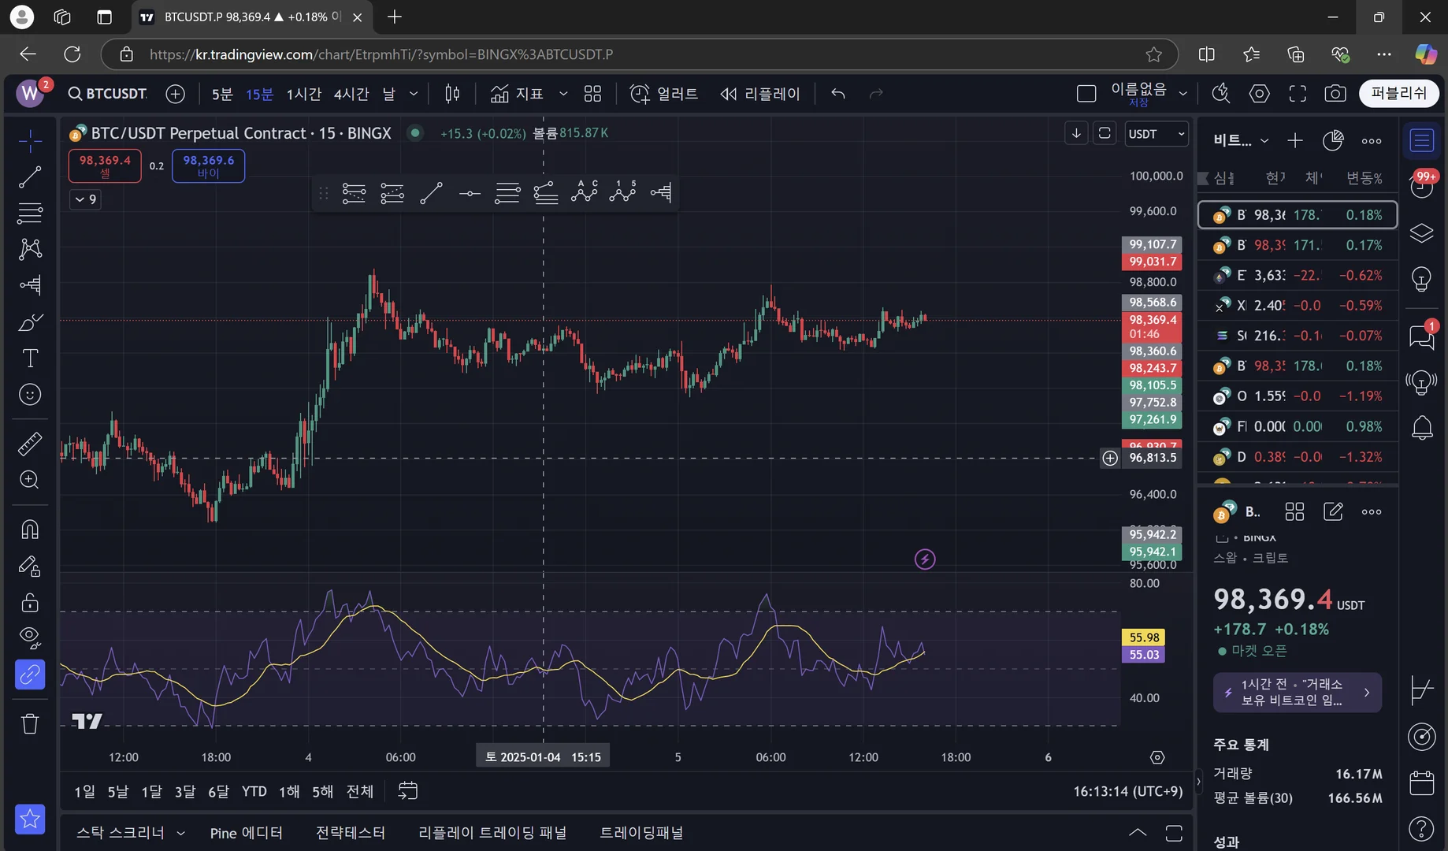Open quick search lightning icon
The width and height of the screenshot is (1448, 851).
[x=1220, y=94]
